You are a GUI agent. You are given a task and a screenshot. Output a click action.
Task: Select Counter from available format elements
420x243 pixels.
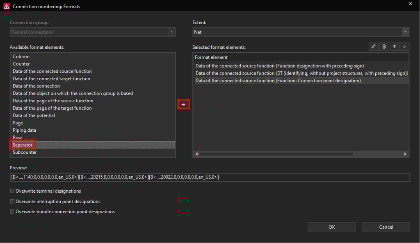pos(21,64)
